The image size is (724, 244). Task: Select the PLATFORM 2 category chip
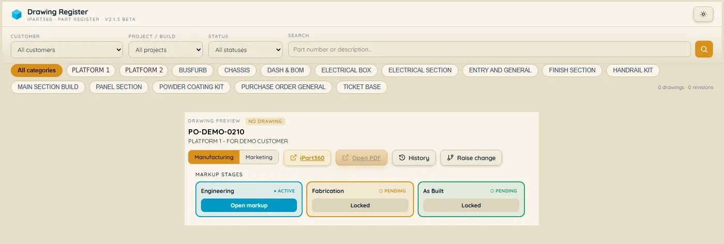click(x=144, y=70)
